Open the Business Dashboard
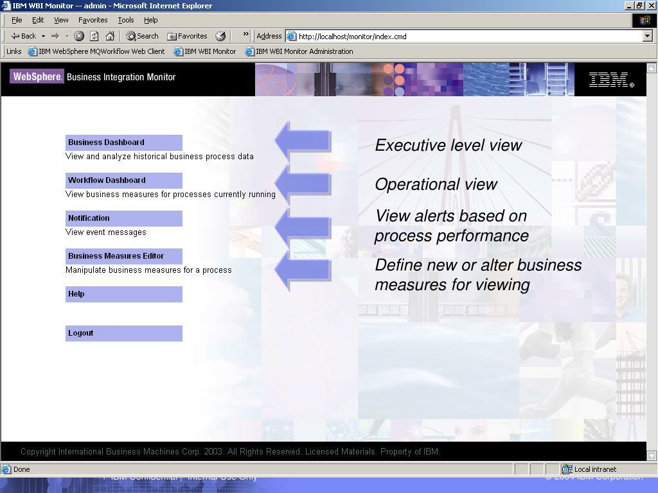Image resolution: width=658 pixels, height=493 pixels. point(124,143)
